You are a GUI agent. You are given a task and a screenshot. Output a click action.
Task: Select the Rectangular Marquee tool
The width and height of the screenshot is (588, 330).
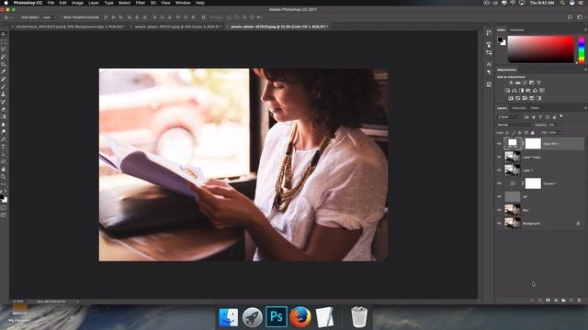coord(4,42)
